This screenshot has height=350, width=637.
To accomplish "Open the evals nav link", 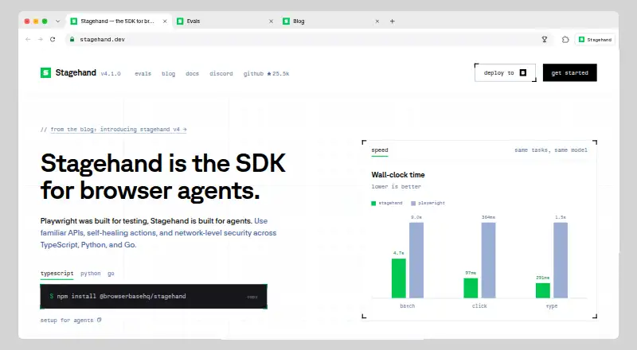I will tap(143, 73).
